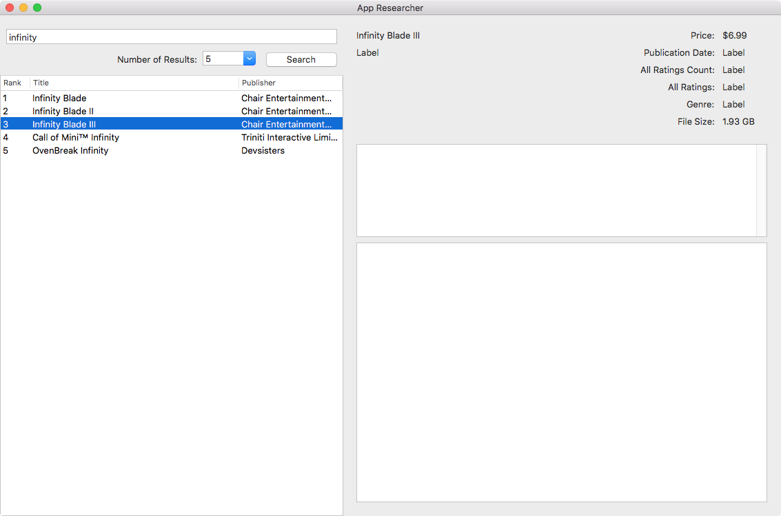Sort results by the Title column header

tap(134, 83)
